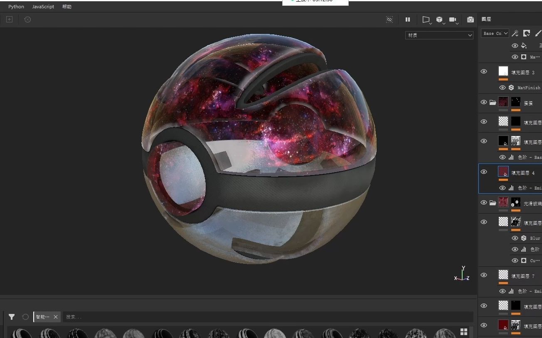Click the Substance filter icon beside Blur
Viewport: 542px width, 338px height.
pyautogui.click(x=524, y=238)
